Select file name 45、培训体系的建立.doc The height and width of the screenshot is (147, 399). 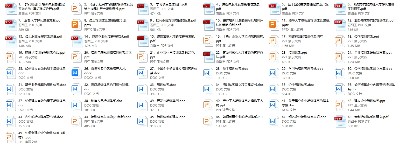[168, 117]
